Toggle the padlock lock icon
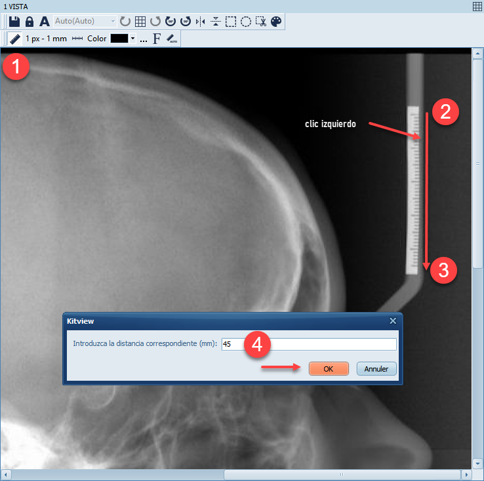The image size is (484, 481). [29, 22]
